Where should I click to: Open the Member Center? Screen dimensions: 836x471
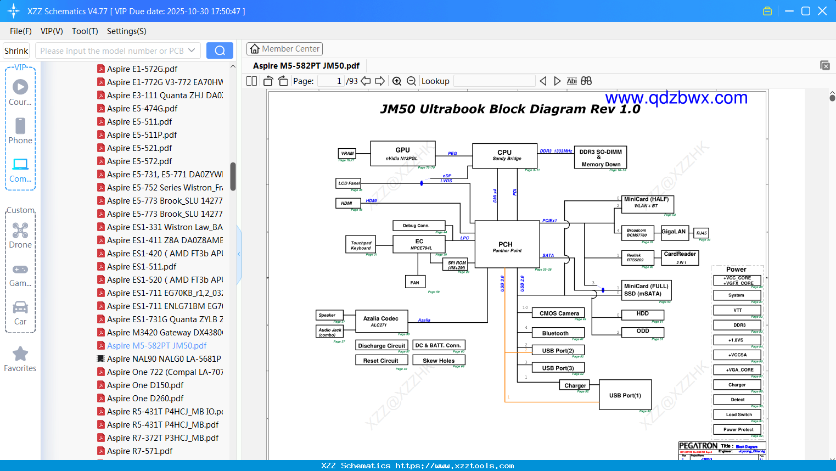click(284, 49)
